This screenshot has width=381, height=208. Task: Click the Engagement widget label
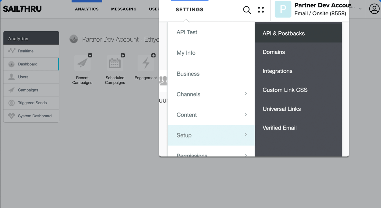(146, 78)
